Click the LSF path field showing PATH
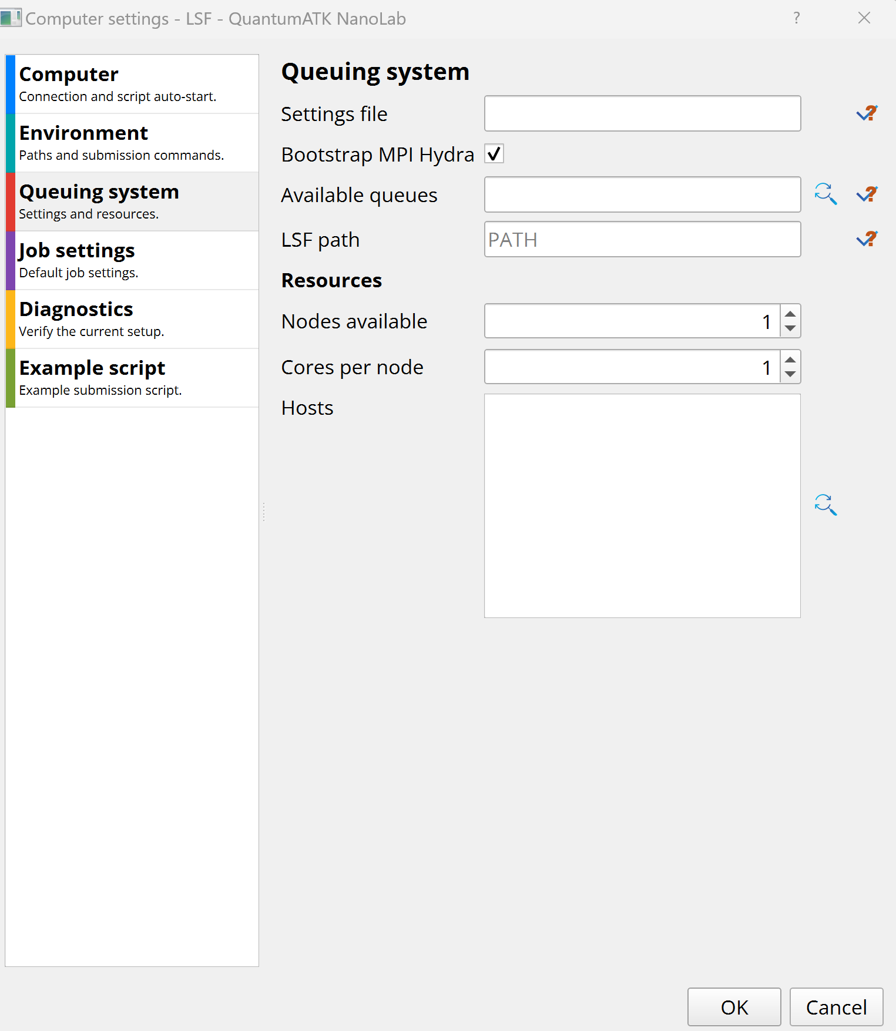Viewport: 896px width, 1031px height. pos(642,239)
